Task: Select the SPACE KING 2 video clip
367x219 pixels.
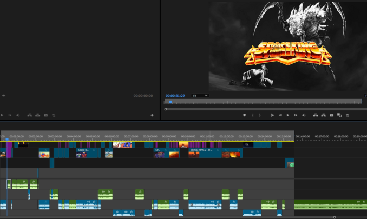Action: click(203, 150)
